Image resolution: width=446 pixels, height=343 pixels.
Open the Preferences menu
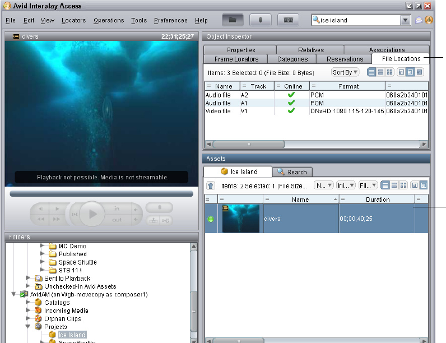[x=171, y=20]
